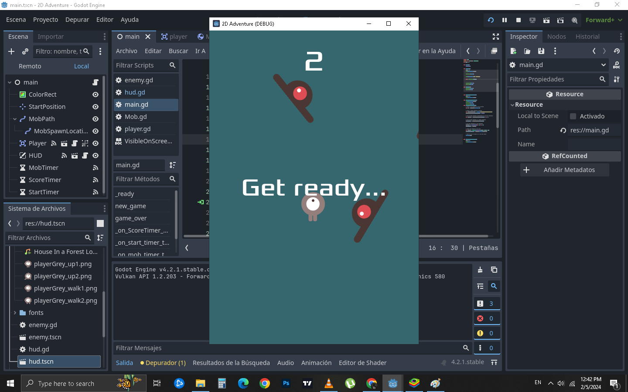Screen dimensions: 628x392
Task: Click Player node signal icon
Action: (x=54, y=143)
